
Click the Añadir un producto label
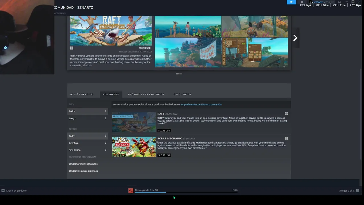pos(16,190)
